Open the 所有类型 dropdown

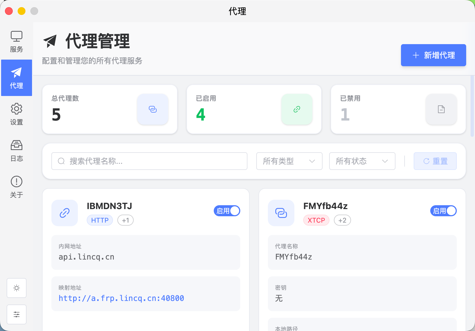[x=289, y=161]
